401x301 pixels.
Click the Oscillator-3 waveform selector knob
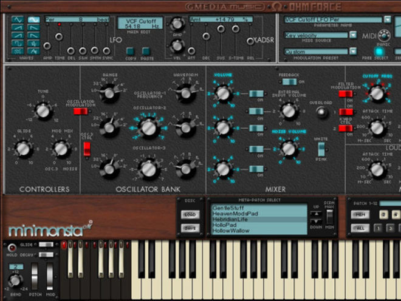click(x=186, y=169)
